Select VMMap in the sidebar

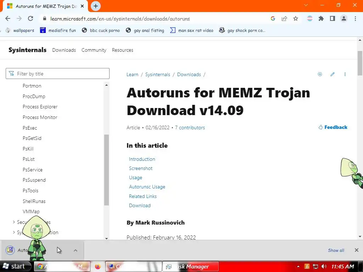31,211
